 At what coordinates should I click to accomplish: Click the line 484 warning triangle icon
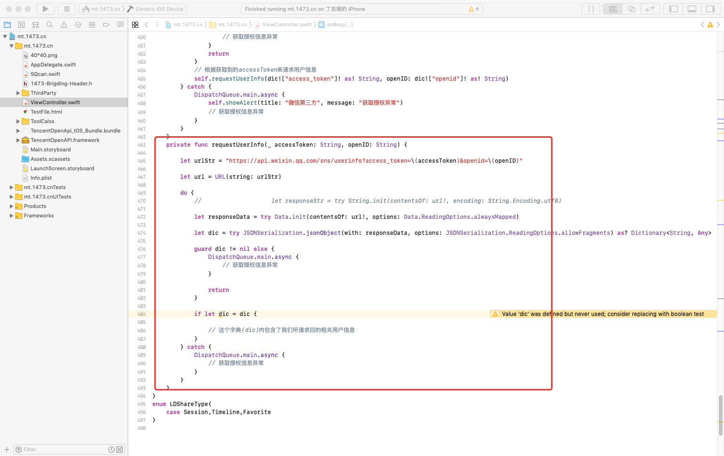pyautogui.click(x=495, y=314)
